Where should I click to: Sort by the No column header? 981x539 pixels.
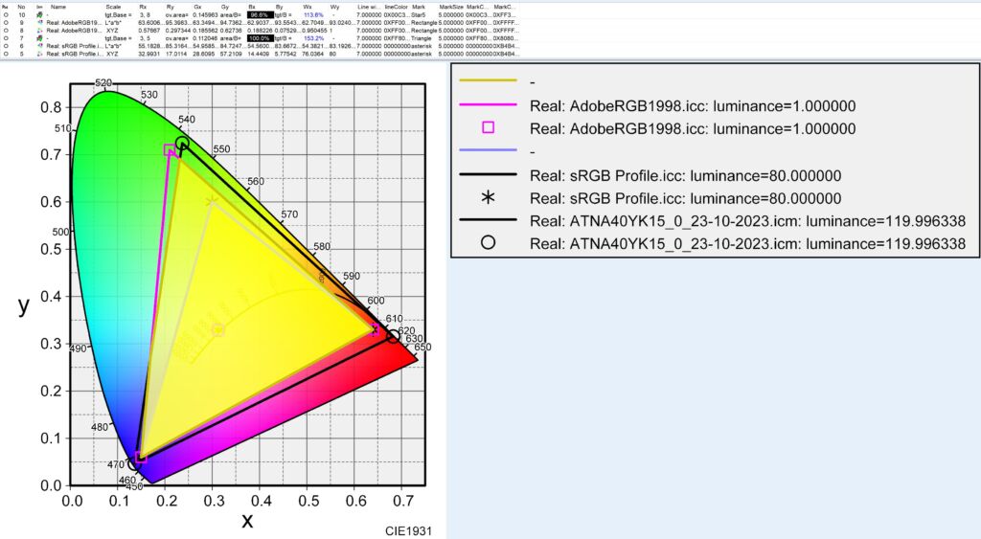(x=21, y=7)
